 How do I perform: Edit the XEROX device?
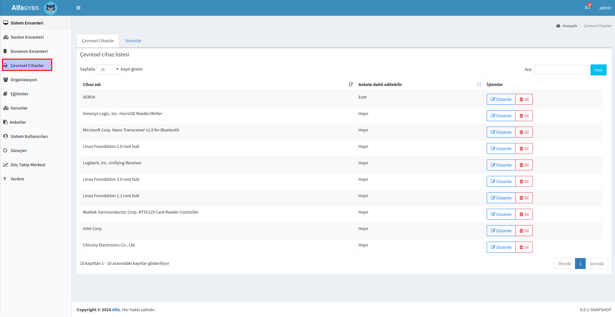tap(501, 99)
